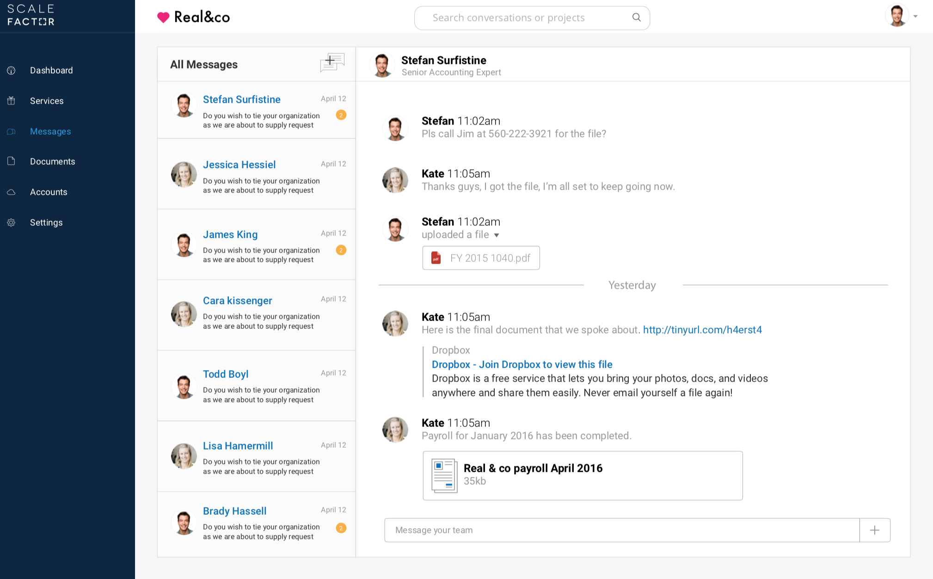The image size is (933, 579).
Task: Expand the uploaded a file arrow
Action: 497,235
